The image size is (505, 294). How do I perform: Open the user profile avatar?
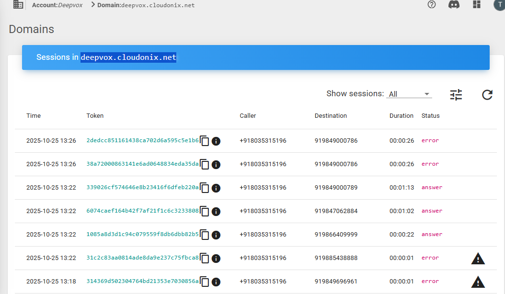(499, 5)
